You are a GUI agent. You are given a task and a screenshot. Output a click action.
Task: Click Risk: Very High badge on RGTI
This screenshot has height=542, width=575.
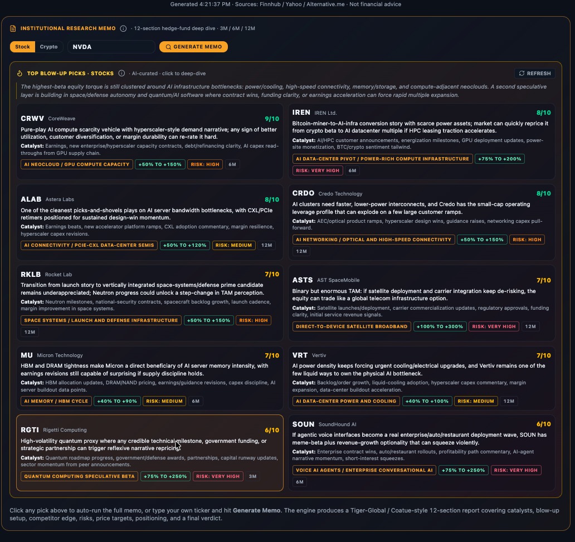[218, 476]
